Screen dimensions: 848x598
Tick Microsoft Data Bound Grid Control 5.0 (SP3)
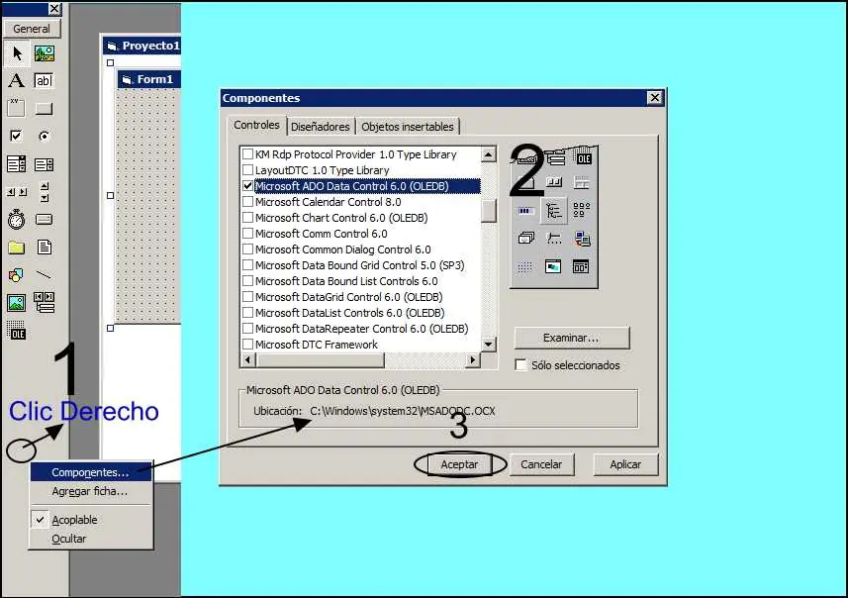[x=247, y=265]
